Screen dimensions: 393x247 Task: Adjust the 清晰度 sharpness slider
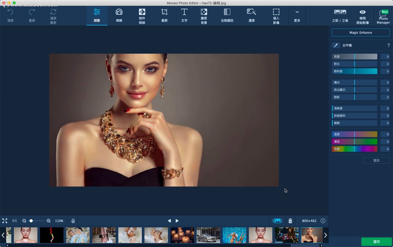click(x=354, y=108)
